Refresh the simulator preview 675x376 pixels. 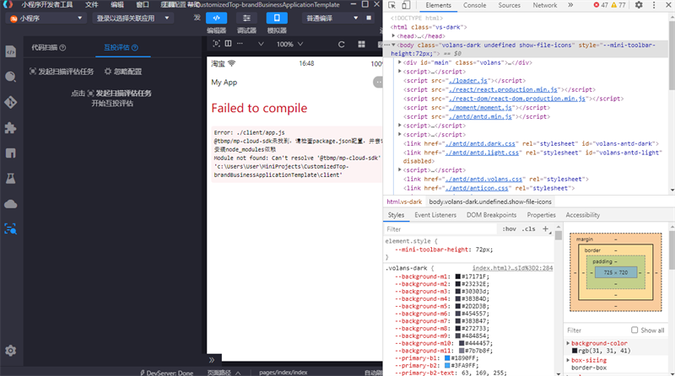coord(342,45)
